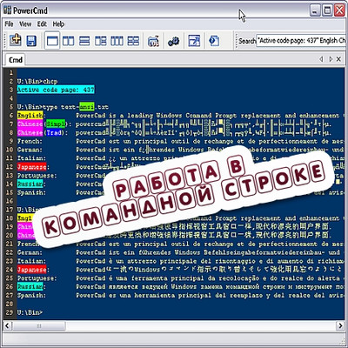
Task: Minimize the PowerCmd window
Action: (x=315, y=10)
